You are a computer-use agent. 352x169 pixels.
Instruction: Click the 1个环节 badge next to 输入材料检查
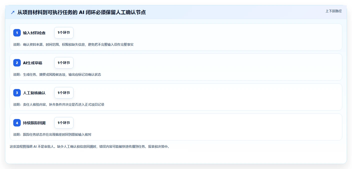coord(64,33)
